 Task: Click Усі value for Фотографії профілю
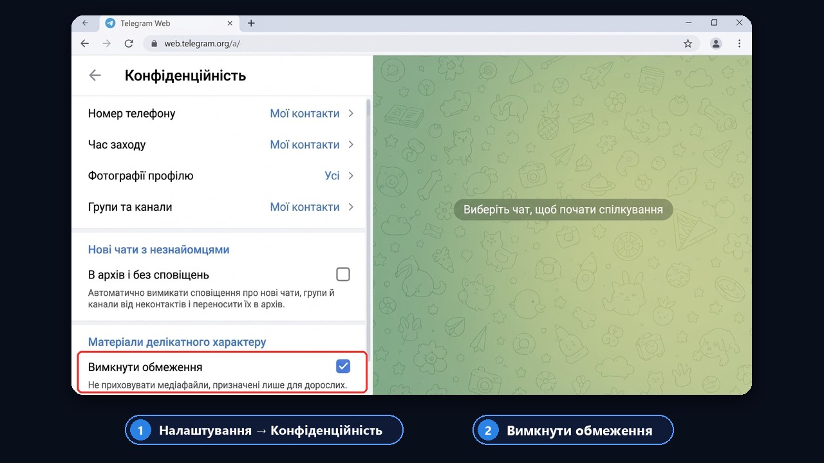(x=332, y=176)
